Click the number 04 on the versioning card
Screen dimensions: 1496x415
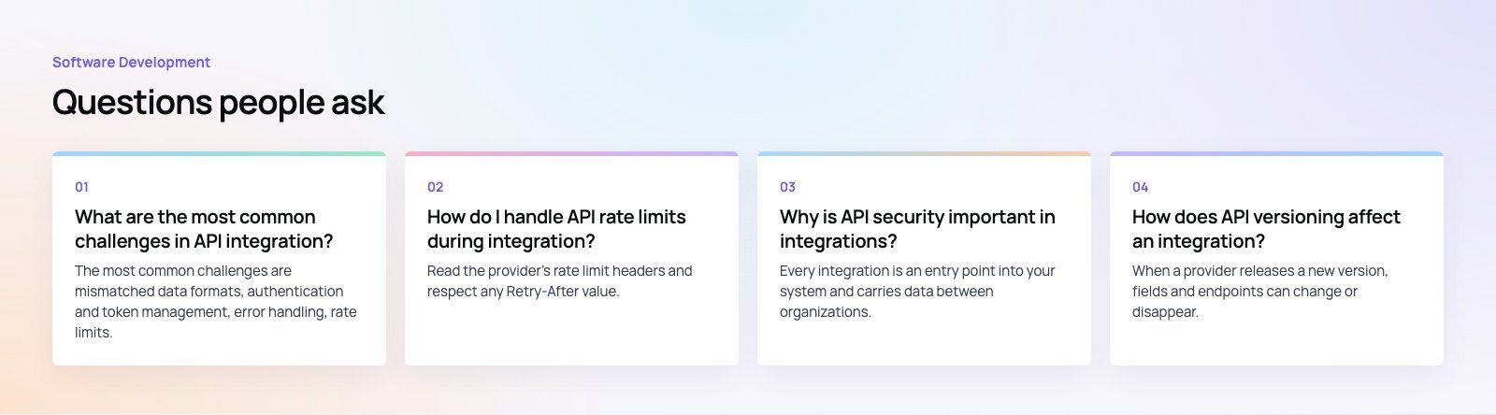[x=1141, y=187]
